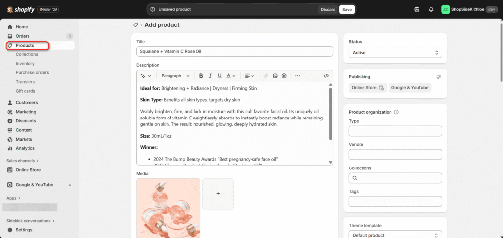
Task: Click the Winter '26 edition badge
Action: pyautogui.click(x=48, y=10)
